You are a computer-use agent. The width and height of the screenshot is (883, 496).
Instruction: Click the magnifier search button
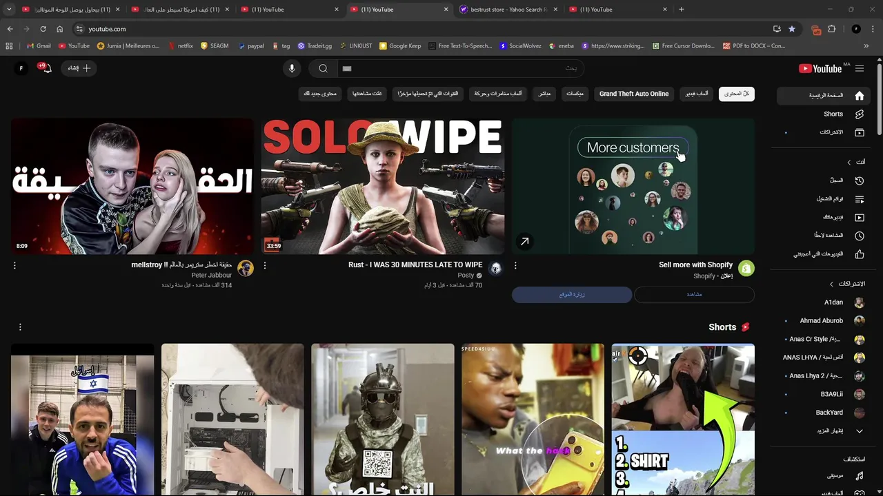coord(323,68)
